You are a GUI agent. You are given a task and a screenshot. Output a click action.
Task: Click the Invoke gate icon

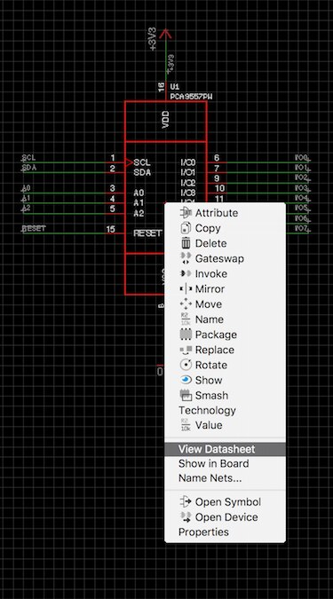[x=186, y=274]
